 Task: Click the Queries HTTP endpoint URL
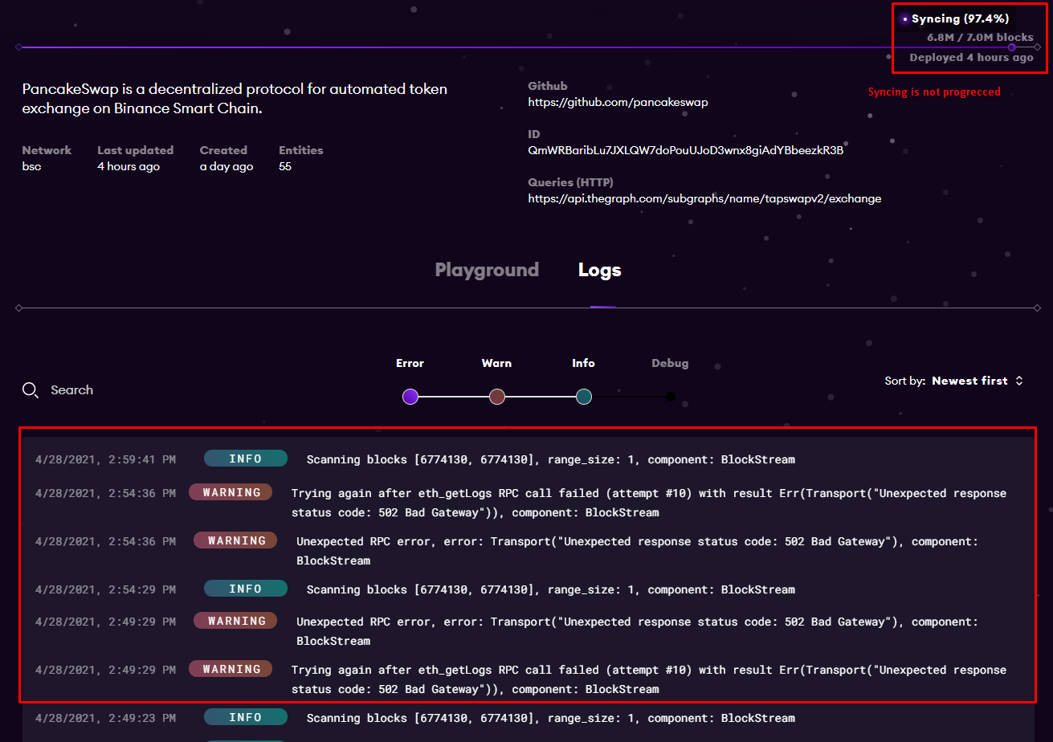click(704, 198)
